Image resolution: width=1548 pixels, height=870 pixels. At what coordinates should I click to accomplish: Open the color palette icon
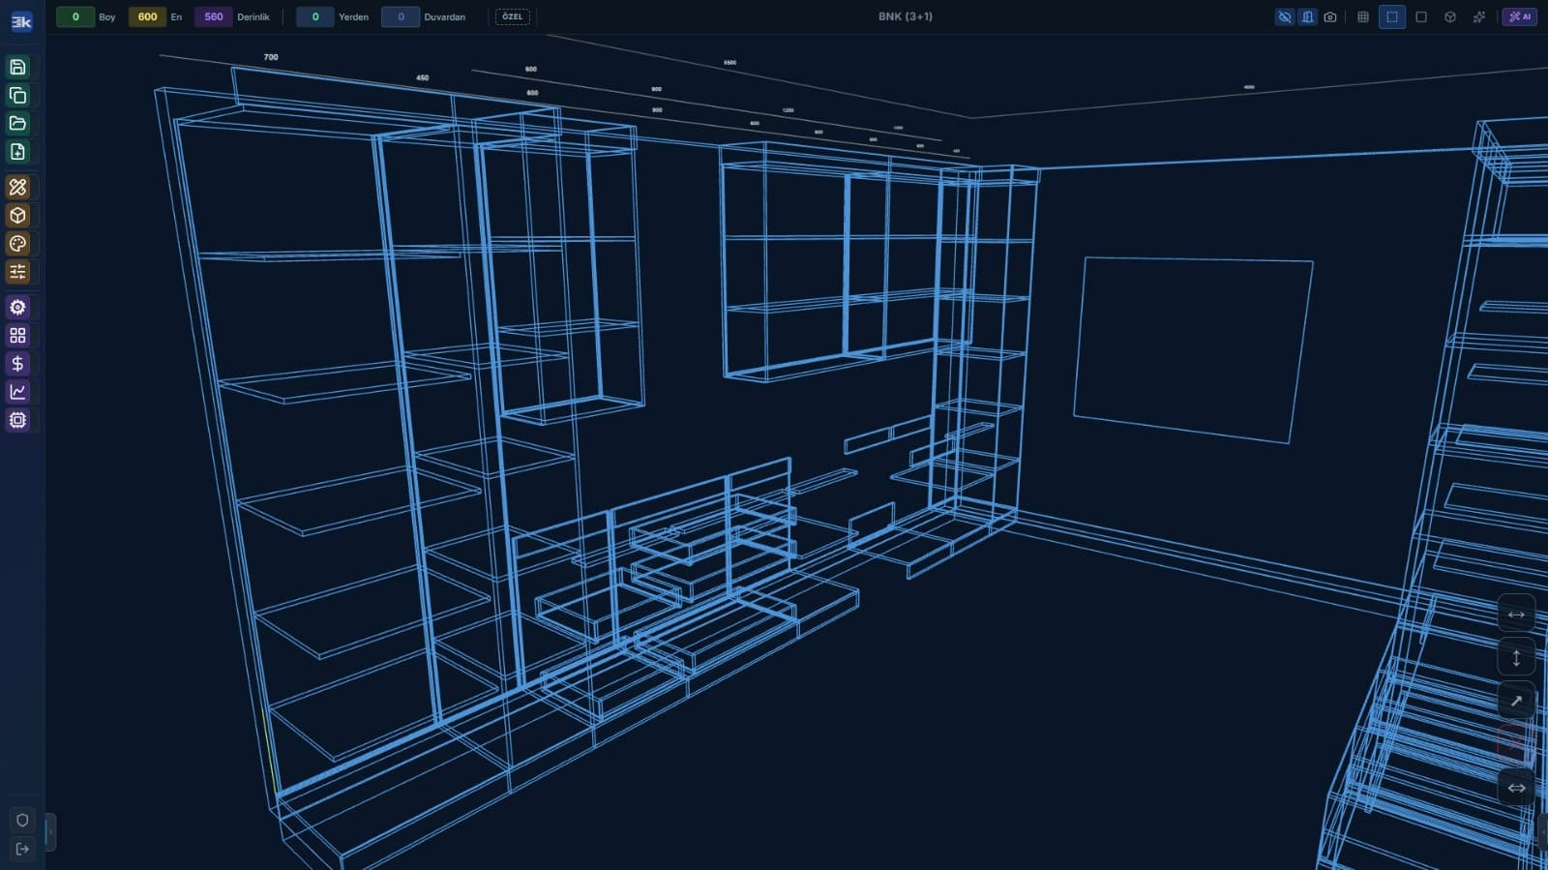pyautogui.click(x=17, y=244)
